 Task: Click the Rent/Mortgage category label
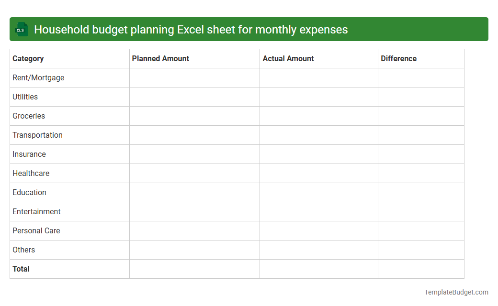pos(38,77)
